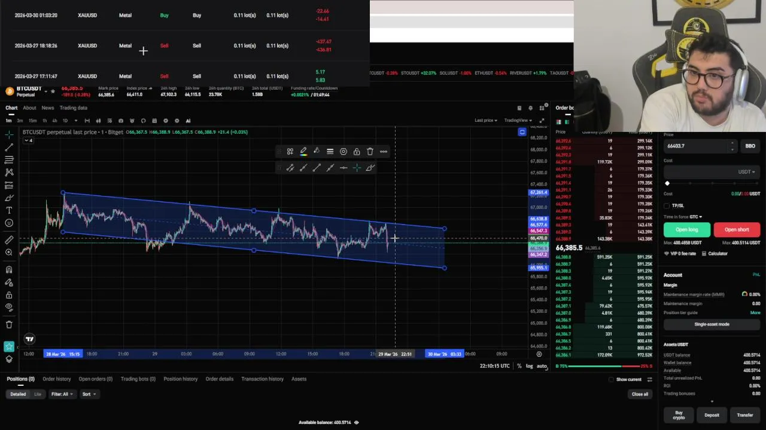The image size is (766, 430).
Task: Click the Open long button
Action: tap(687, 230)
